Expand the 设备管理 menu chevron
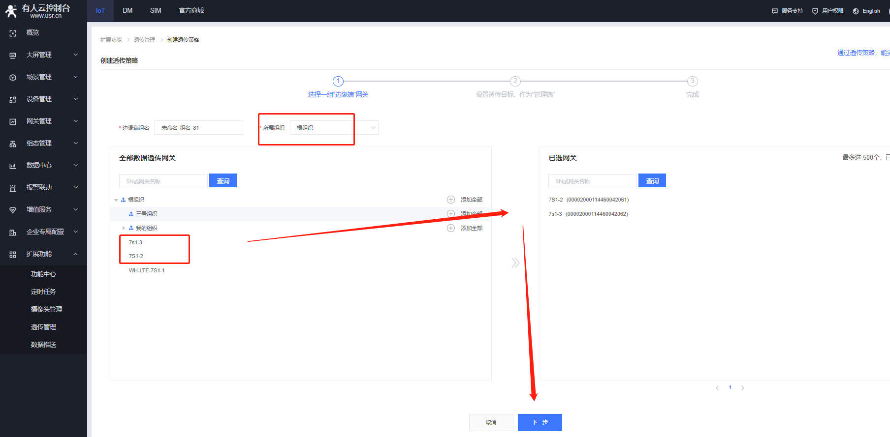This screenshot has width=890, height=437. tap(76, 99)
